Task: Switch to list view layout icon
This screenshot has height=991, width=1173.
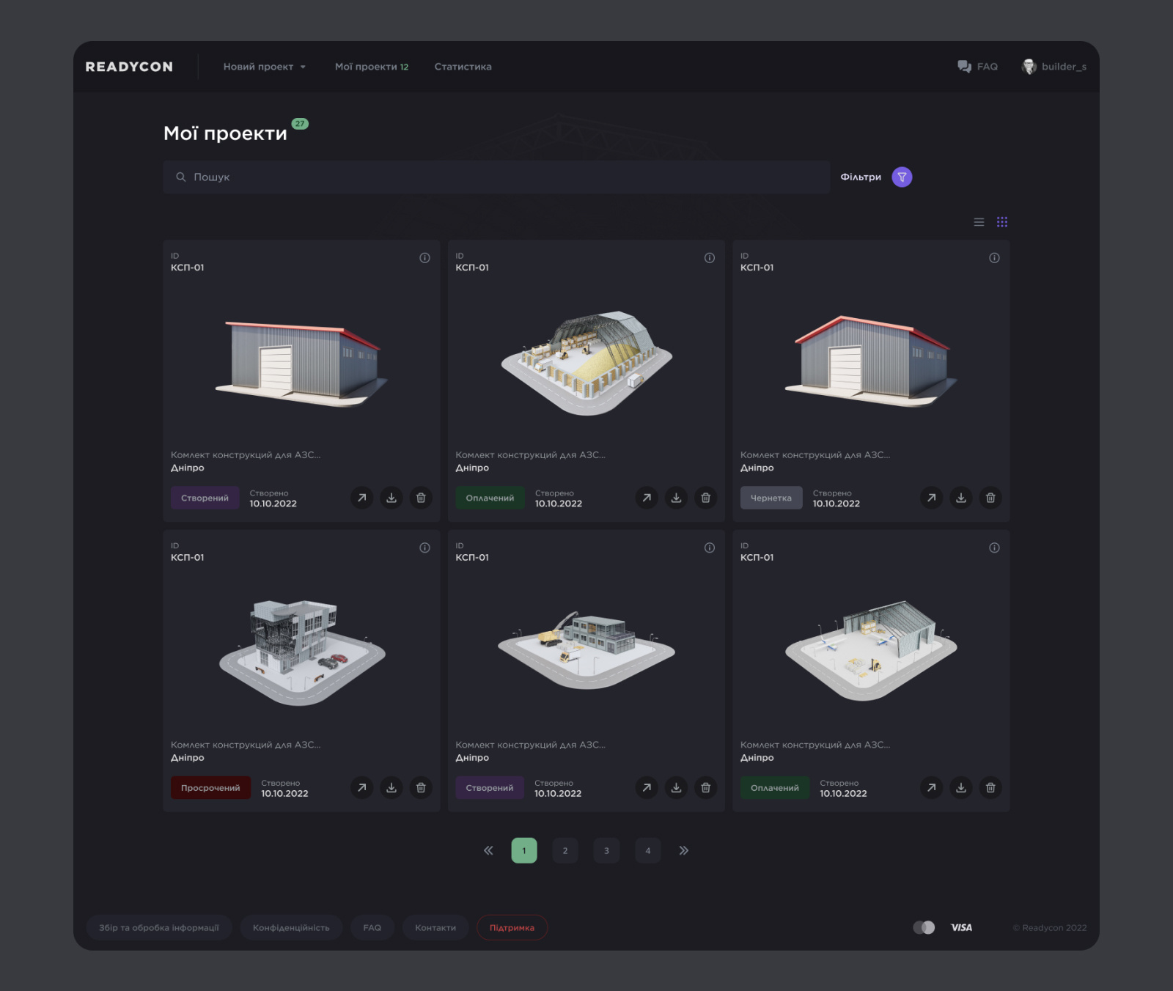Action: pos(979,221)
